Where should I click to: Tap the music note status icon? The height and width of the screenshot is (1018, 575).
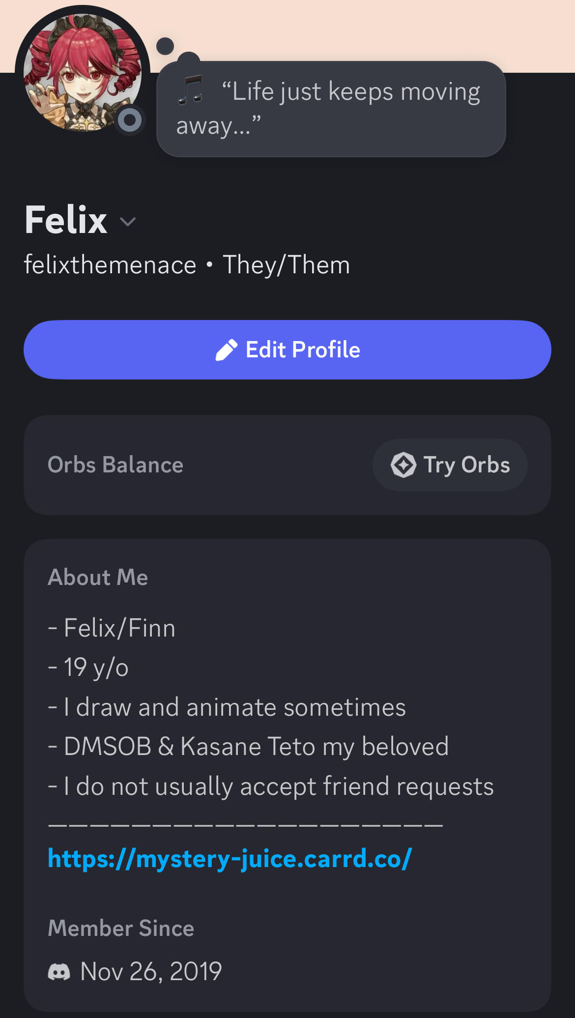pos(191,90)
